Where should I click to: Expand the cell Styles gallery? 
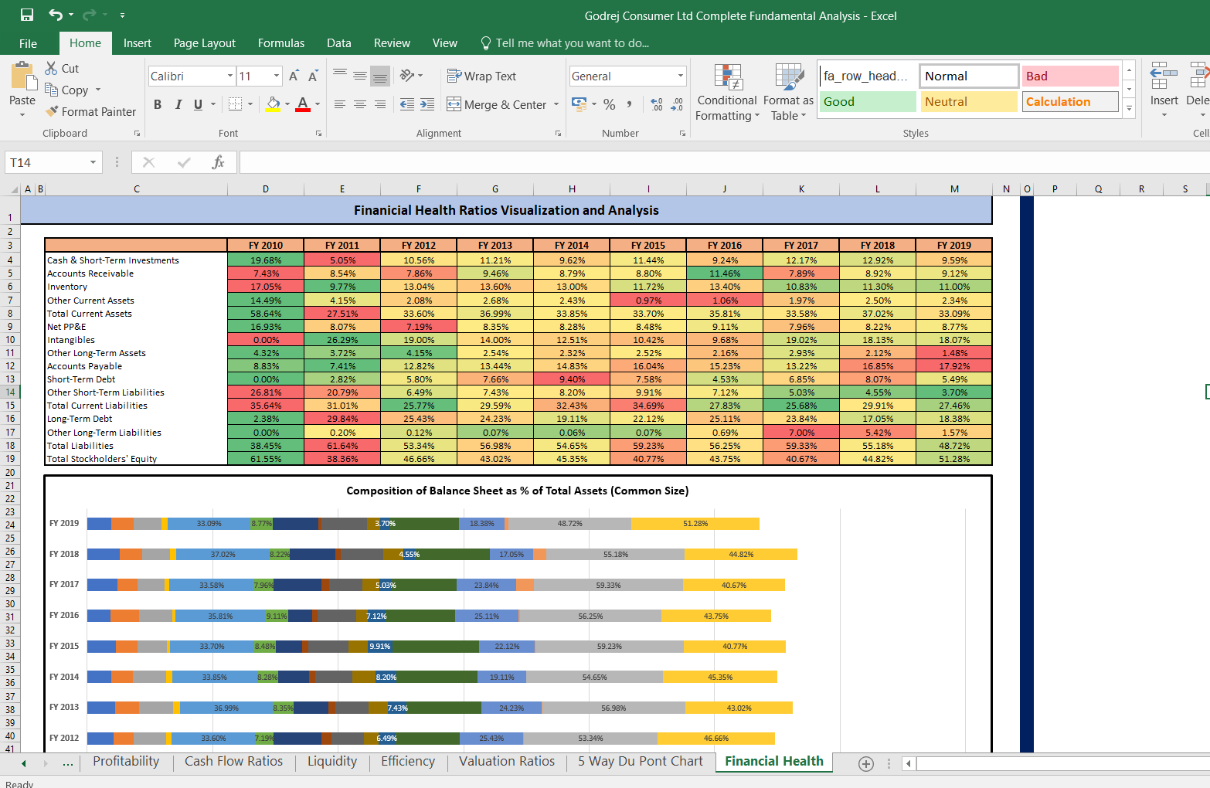[1129, 109]
